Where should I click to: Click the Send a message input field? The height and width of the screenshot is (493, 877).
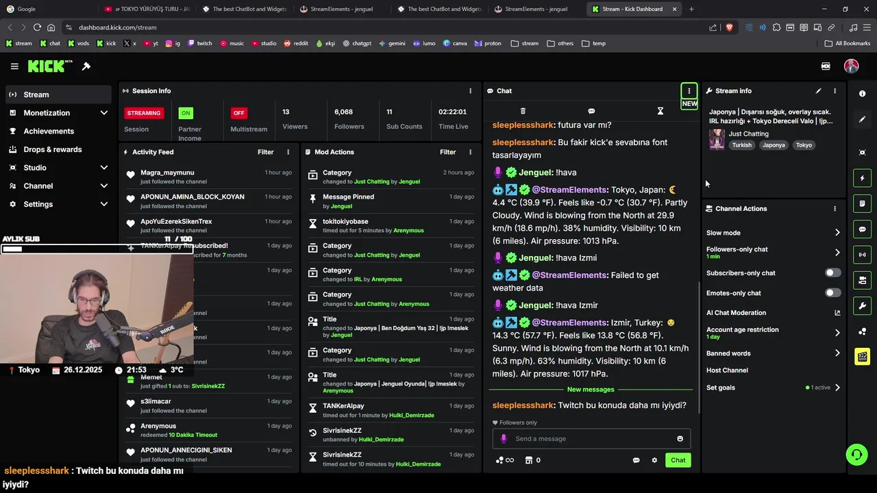pos(591,439)
